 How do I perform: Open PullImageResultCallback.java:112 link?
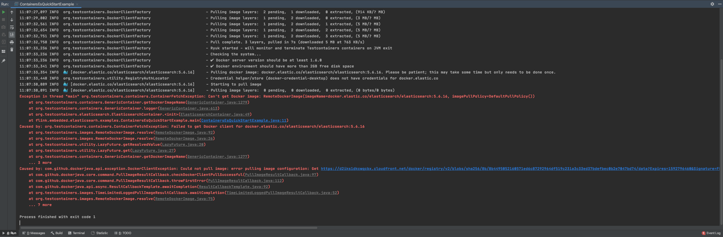pyautogui.click(x=245, y=181)
